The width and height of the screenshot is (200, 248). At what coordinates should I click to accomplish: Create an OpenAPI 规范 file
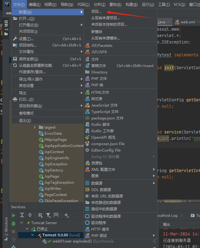point(120,137)
